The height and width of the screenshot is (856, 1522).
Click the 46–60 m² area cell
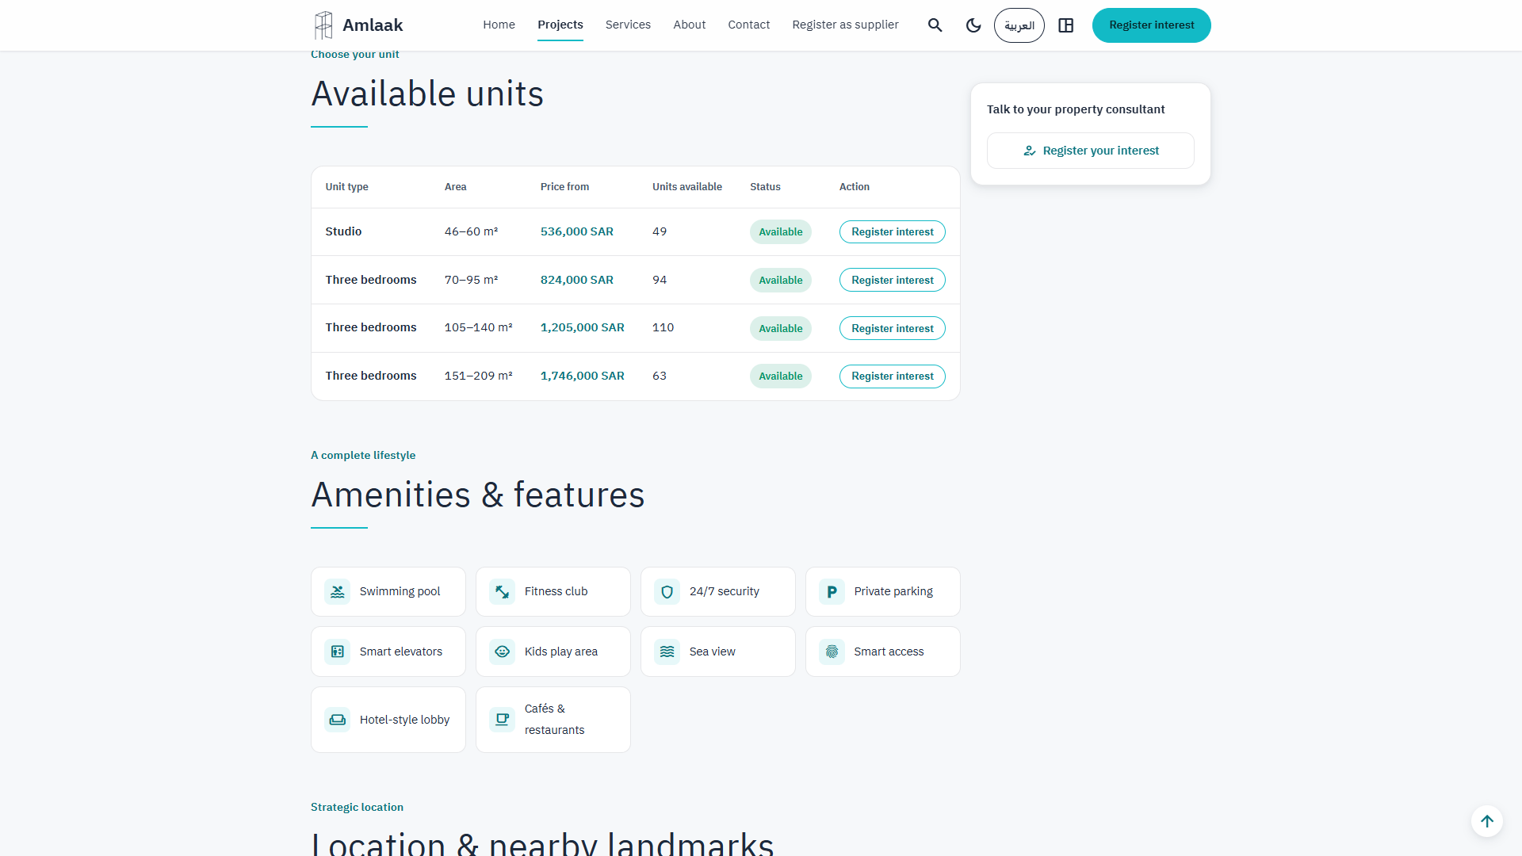point(472,231)
